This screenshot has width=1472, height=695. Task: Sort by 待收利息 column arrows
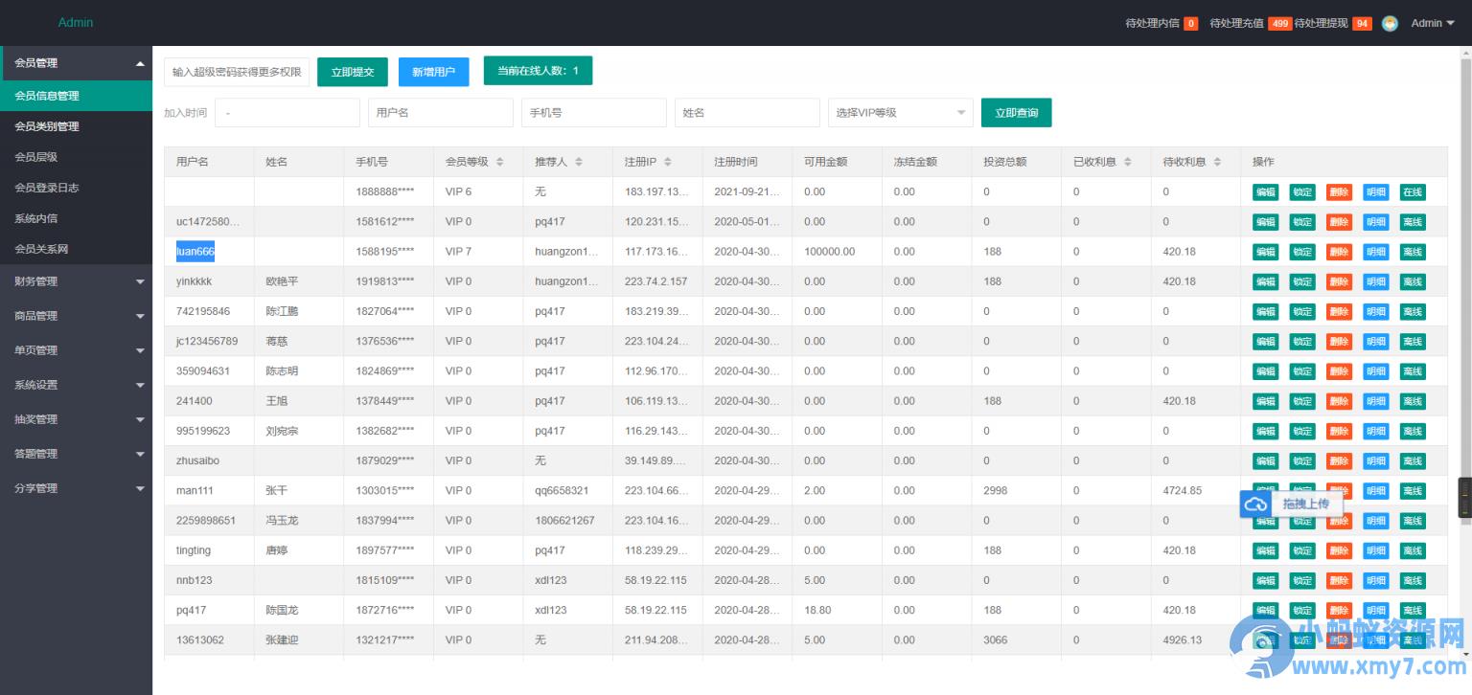point(1218,162)
